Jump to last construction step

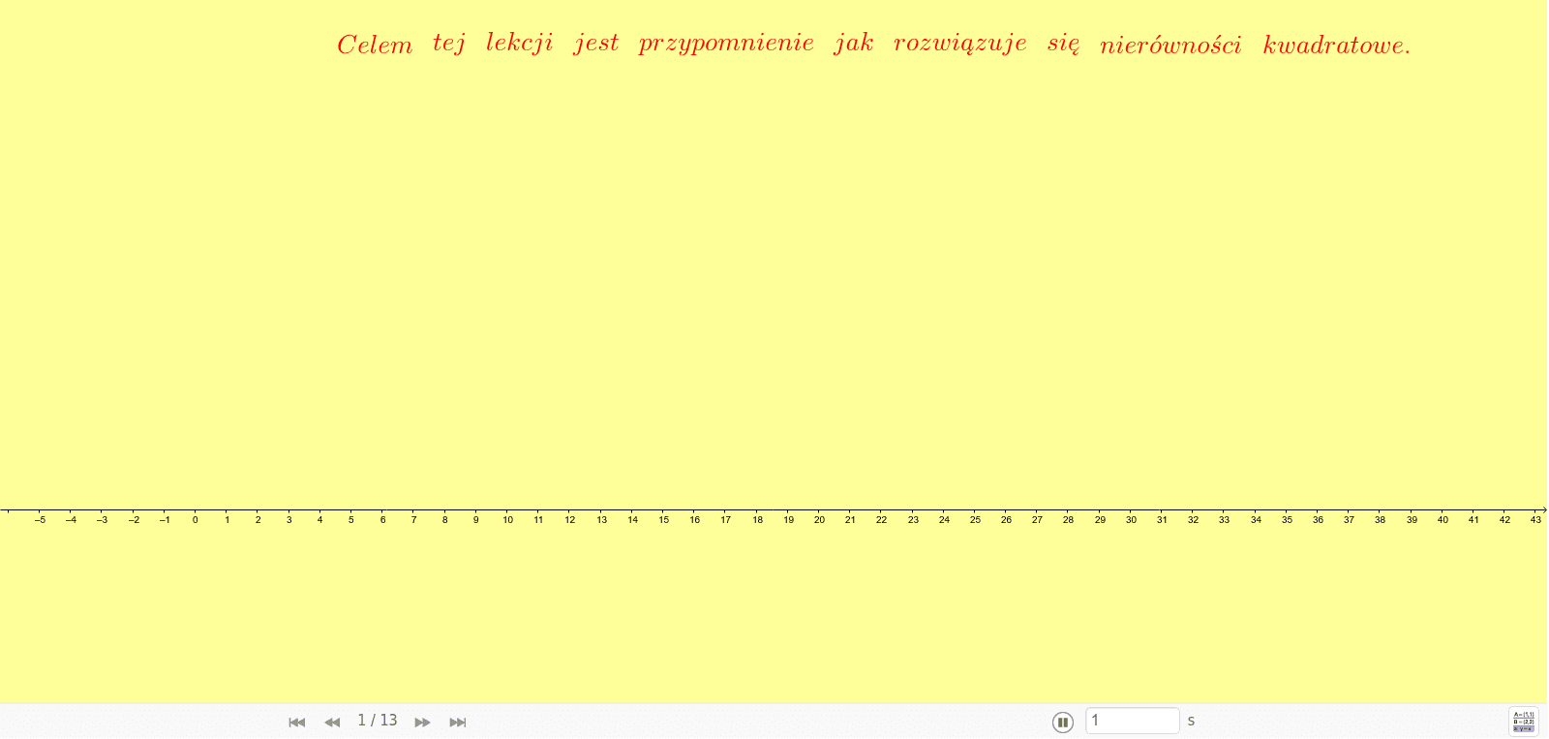(x=458, y=723)
